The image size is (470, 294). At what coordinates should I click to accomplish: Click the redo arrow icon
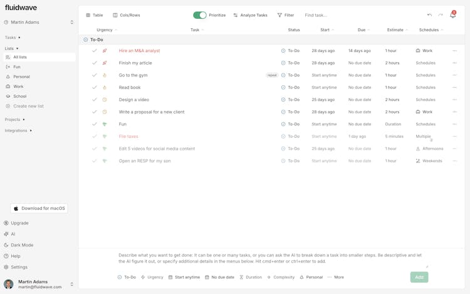441,15
